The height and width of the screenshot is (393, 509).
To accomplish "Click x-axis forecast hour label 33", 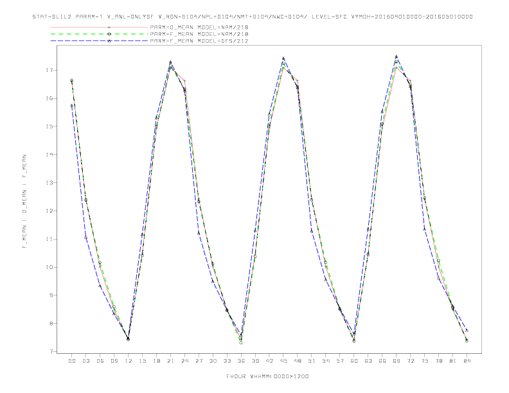I will coord(227,361).
